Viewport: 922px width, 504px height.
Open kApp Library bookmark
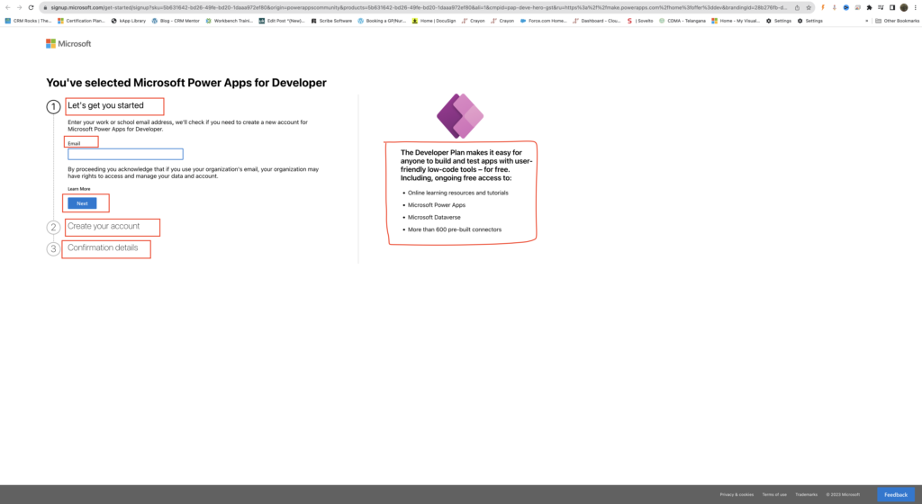[x=128, y=21]
